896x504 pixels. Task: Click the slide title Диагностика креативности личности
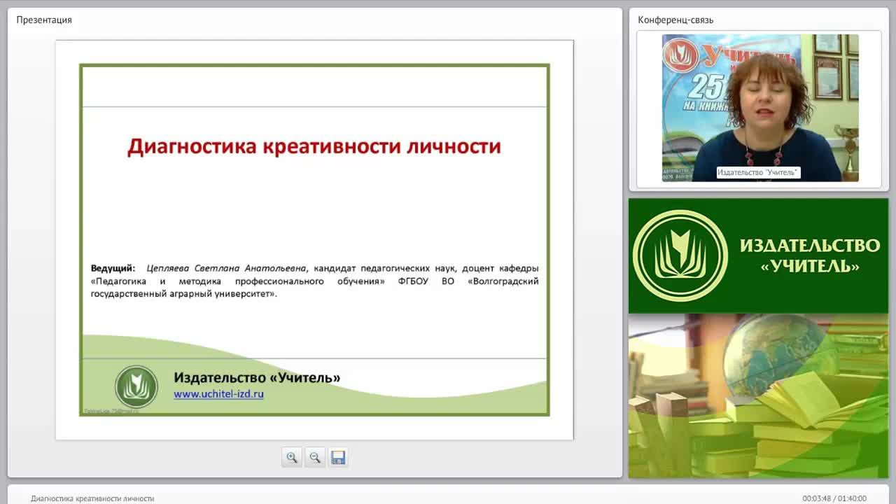[x=314, y=146]
